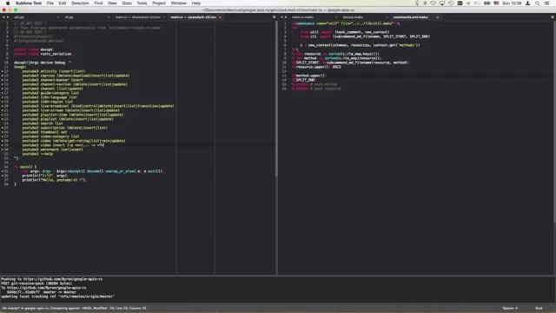Image resolution: width=556 pixels, height=313 pixels.
Task: Click the Time Machine icon in menu bar
Action: pos(451,3)
